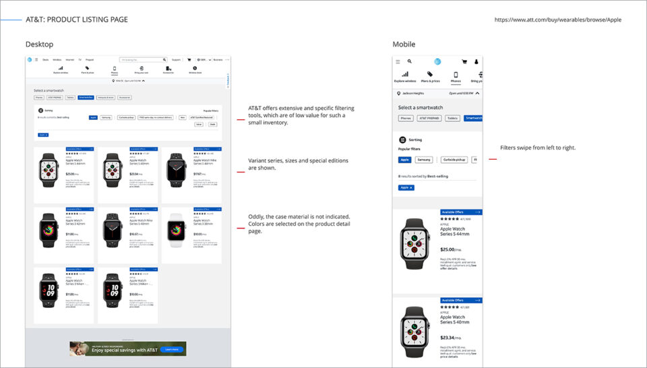The height and width of the screenshot is (368, 647).
Task: Click the Prepaid menu item in the desktop top bar
Action: point(90,60)
